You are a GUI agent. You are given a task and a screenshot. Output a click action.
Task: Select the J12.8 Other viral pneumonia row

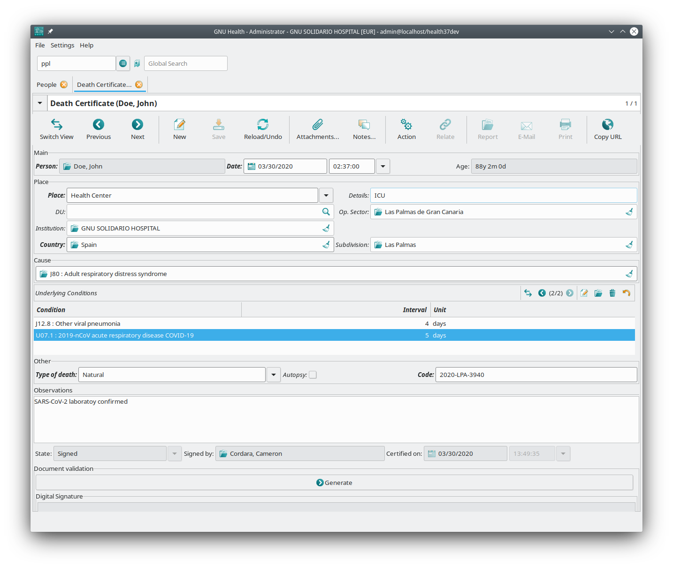pyautogui.click(x=188, y=323)
